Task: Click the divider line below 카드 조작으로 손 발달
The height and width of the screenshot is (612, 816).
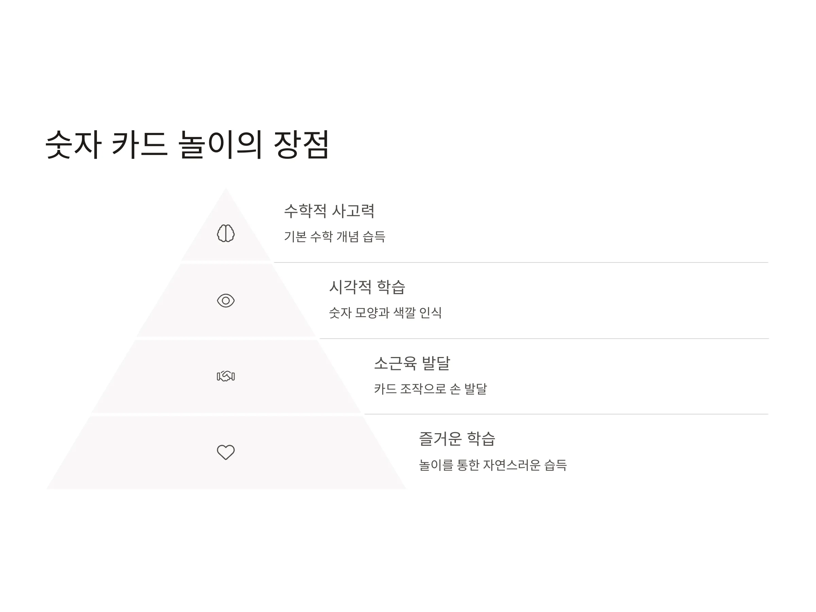Action: (x=566, y=414)
